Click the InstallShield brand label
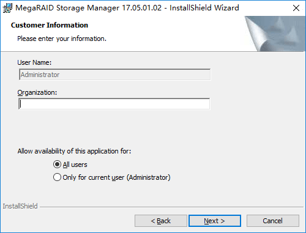 click(x=20, y=206)
